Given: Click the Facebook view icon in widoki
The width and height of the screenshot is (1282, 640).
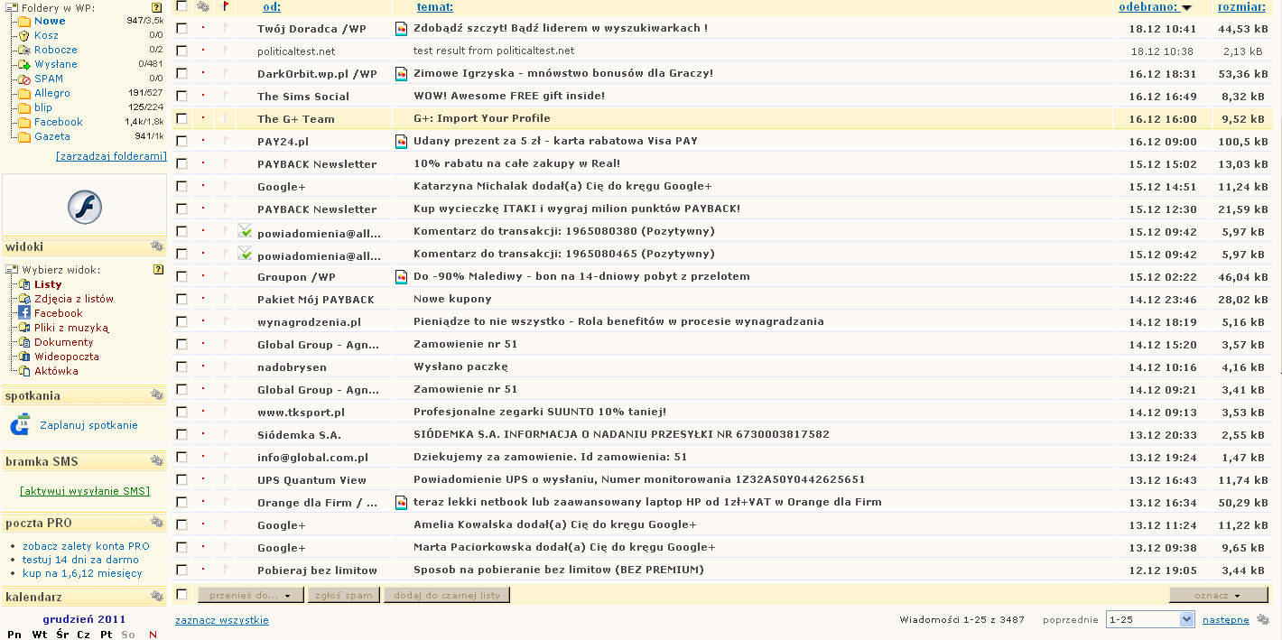Looking at the screenshot, I should [24, 313].
